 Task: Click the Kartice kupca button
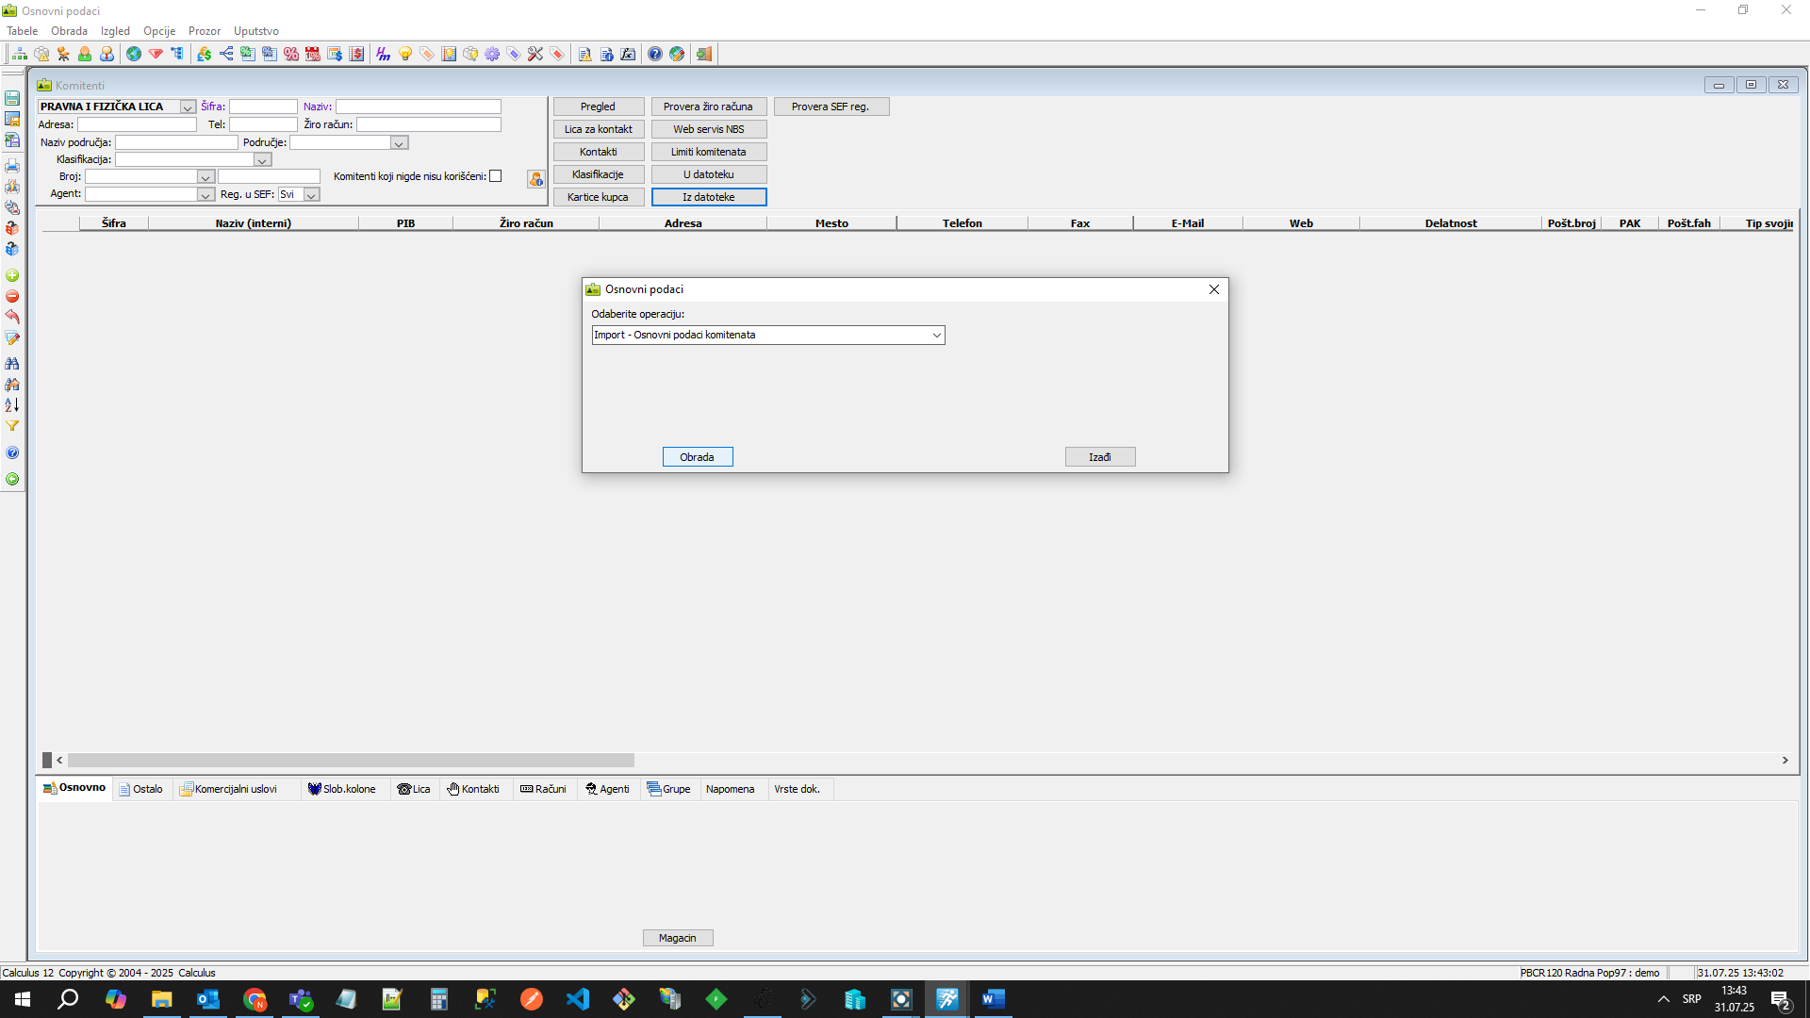coord(599,198)
